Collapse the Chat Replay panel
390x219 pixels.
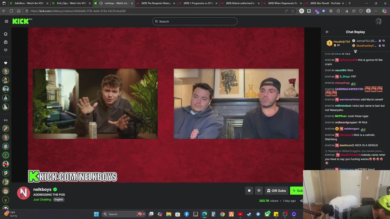327,32
